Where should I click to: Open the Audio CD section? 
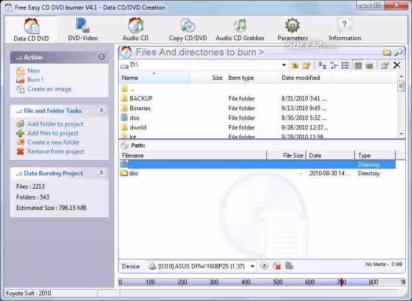135,30
